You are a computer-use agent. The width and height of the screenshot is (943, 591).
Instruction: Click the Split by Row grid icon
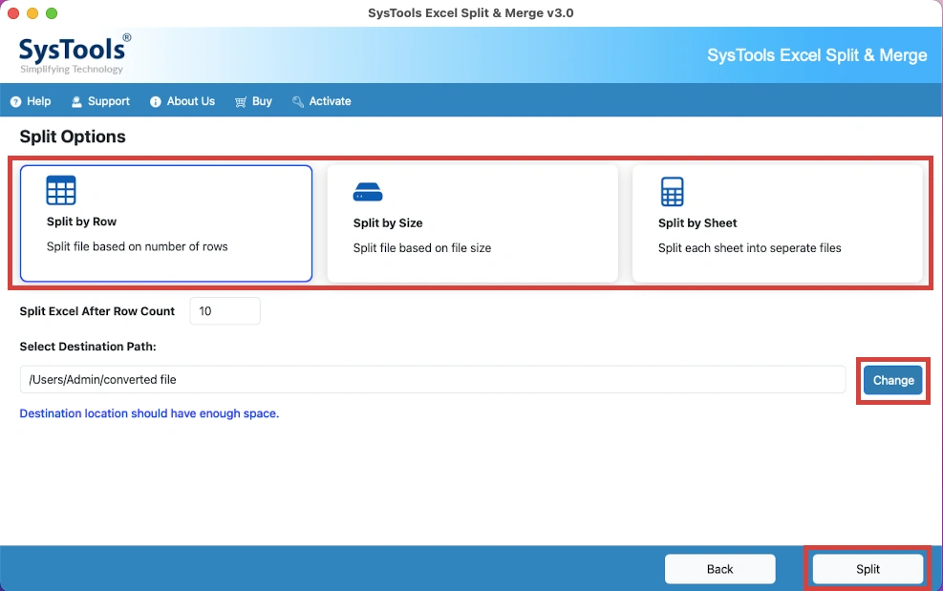pyautogui.click(x=61, y=190)
